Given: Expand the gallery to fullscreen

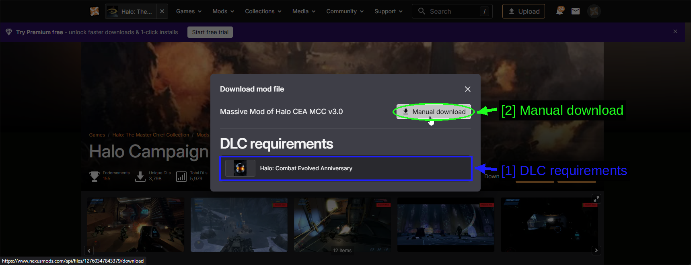Looking at the screenshot, I should (x=596, y=199).
